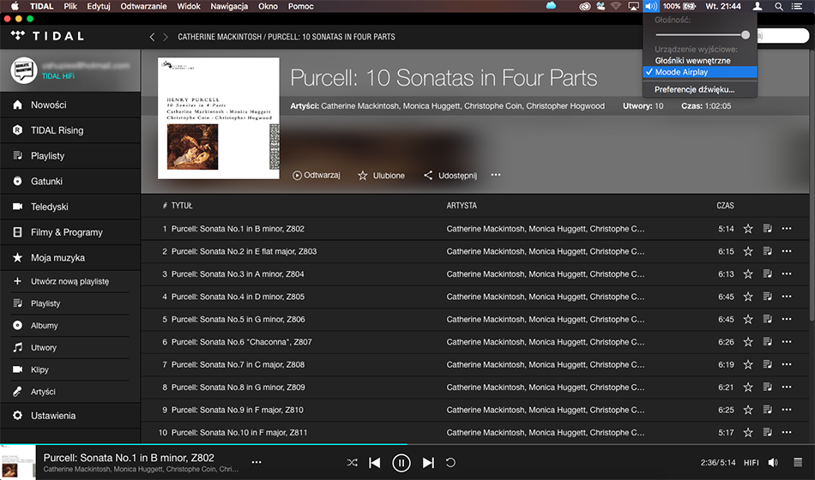Open macOS Spotlight search
Viewport: 815px width, 480px height.
(779, 6)
